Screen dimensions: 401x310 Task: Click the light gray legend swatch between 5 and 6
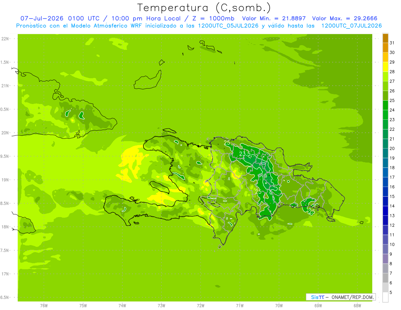click(x=385, y=288)
